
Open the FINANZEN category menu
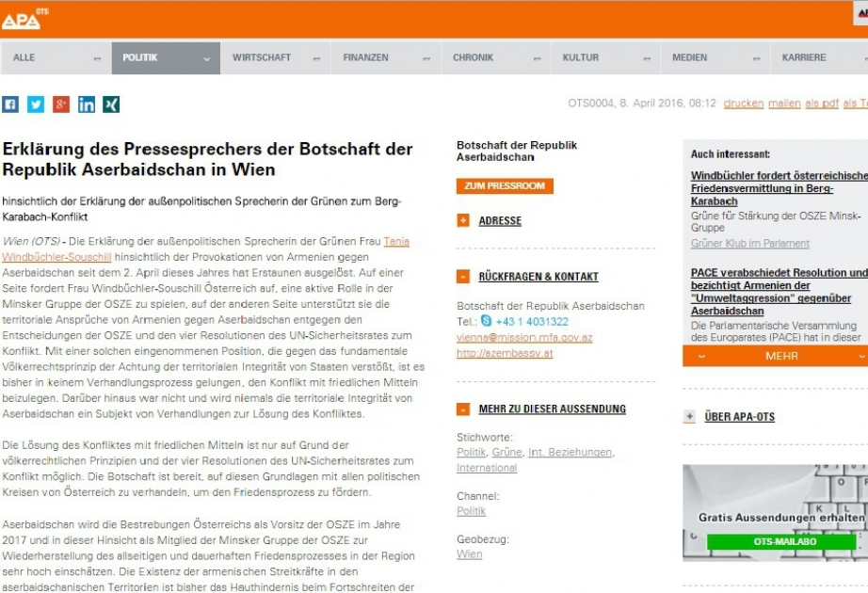pyautogui.click(x=386, y=57)
